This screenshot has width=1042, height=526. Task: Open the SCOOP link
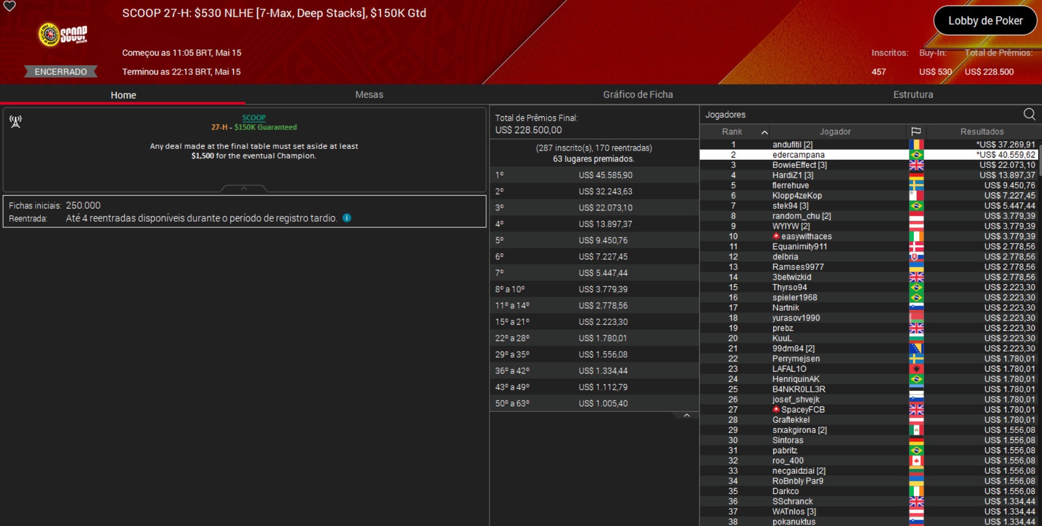[x=254, y=117]
